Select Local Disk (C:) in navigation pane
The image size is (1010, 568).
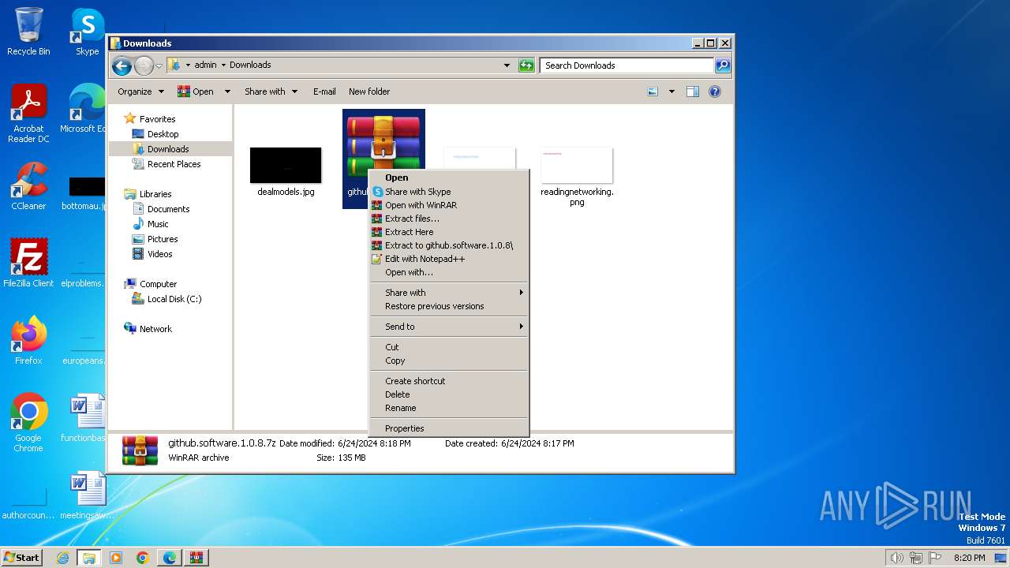tap(174, 299)
